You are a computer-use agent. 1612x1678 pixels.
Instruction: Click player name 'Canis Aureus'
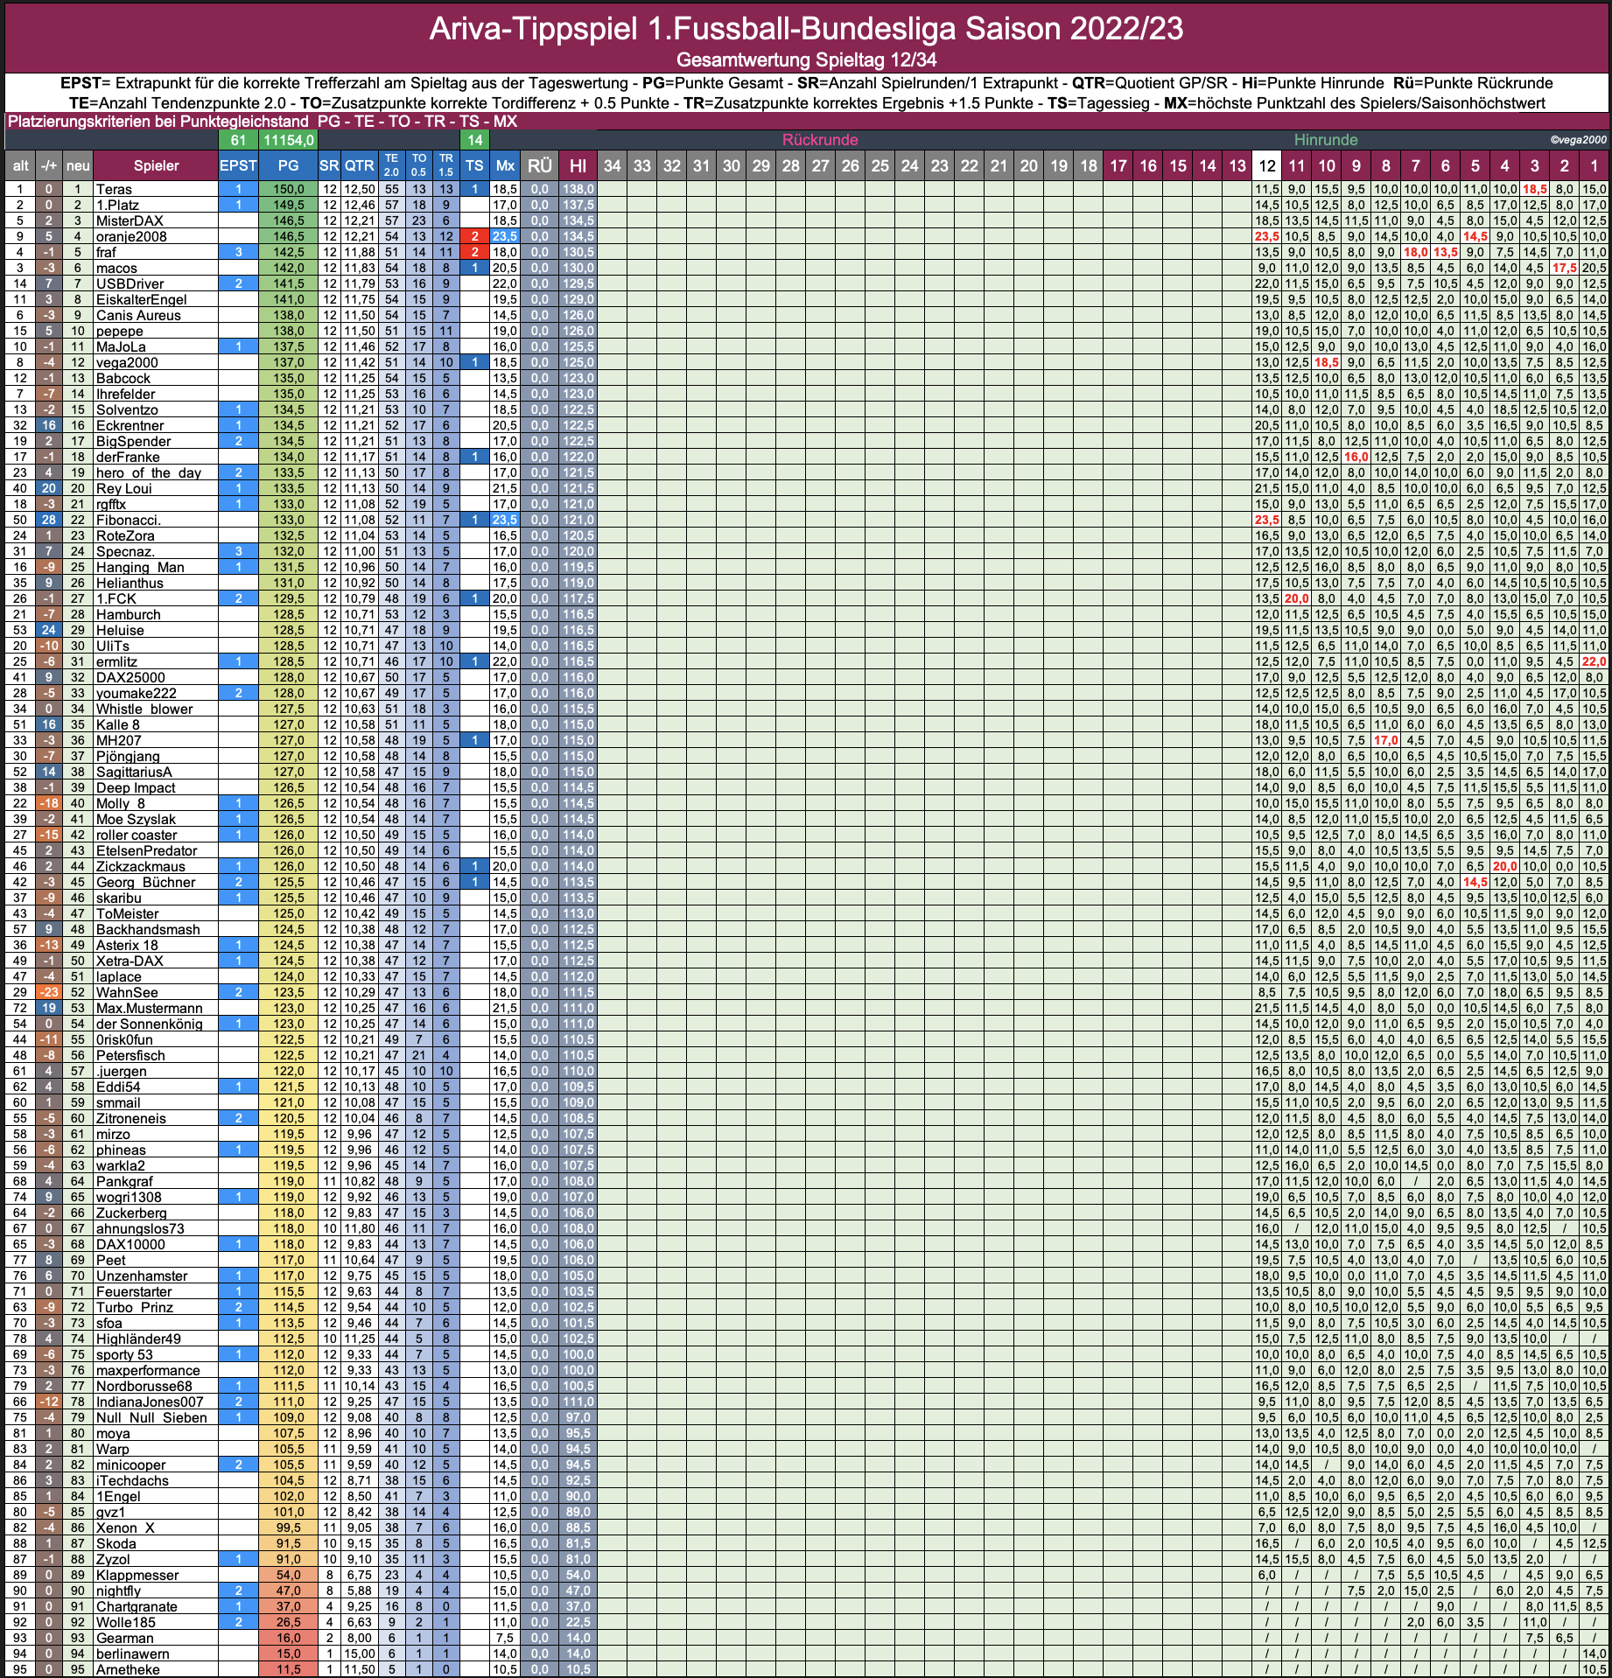click(x=138, y=315)
